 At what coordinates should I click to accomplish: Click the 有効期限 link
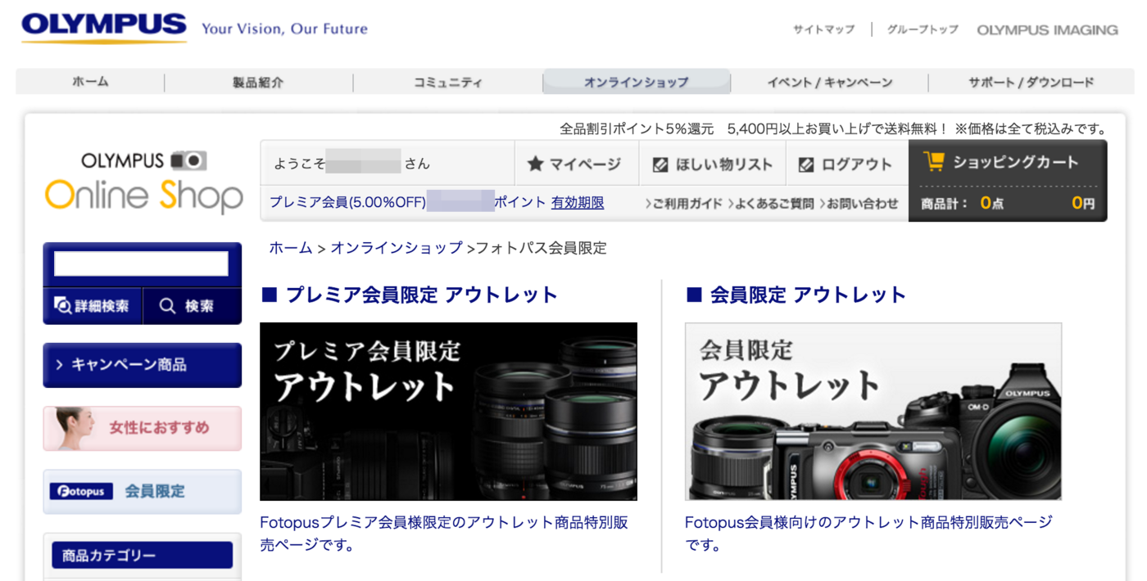[578, 203]
